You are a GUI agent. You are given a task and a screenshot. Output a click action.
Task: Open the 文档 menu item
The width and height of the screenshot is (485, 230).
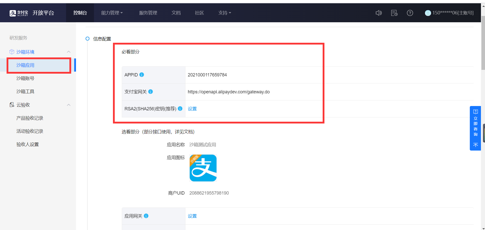pyautogui.click(x=176, y=13)
